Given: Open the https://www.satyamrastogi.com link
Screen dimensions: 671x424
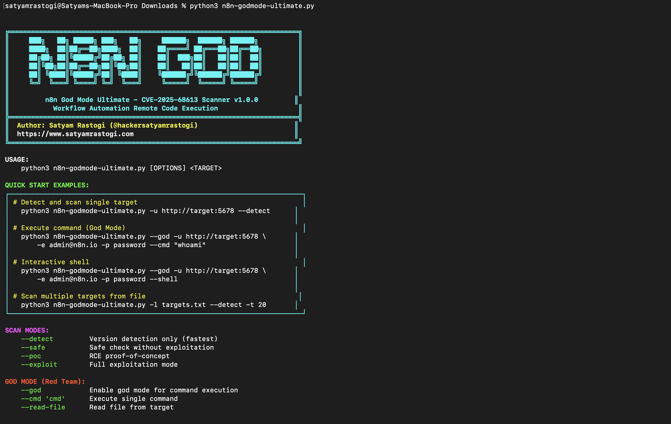Looking at the screenshot, I should click(x=75, y=134).
